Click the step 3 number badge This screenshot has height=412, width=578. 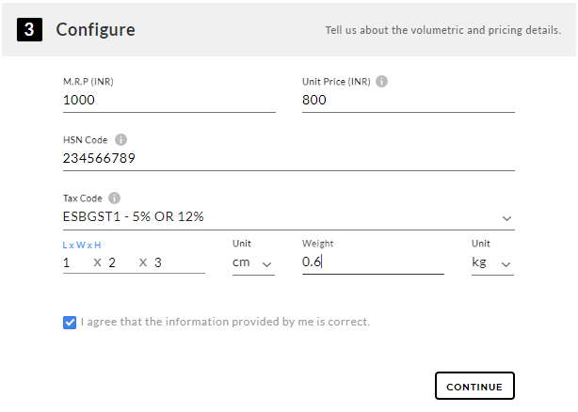tap(29, 29)
